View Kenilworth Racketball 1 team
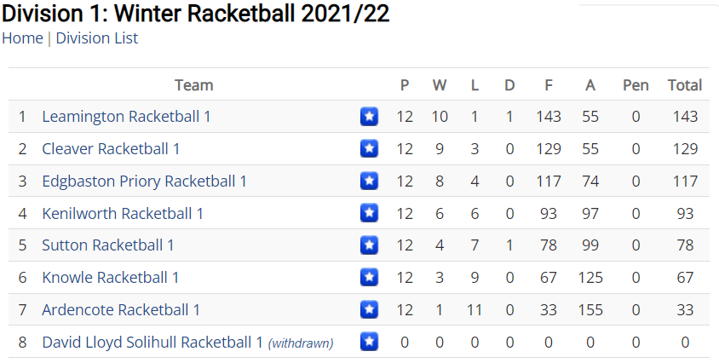 [123, 213]
